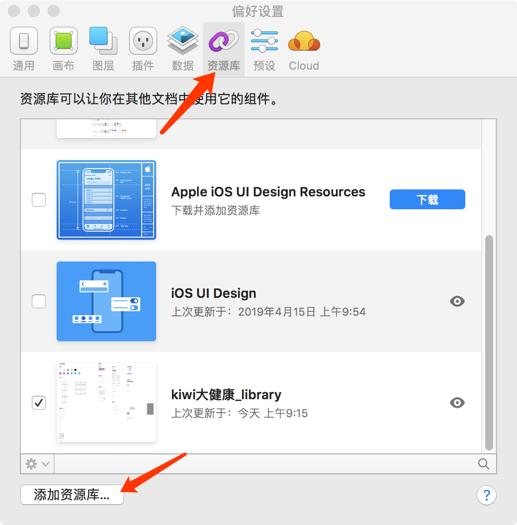
Task: Click the 上次更新于 今天 上午9:15 text
Action: point(240,413)
